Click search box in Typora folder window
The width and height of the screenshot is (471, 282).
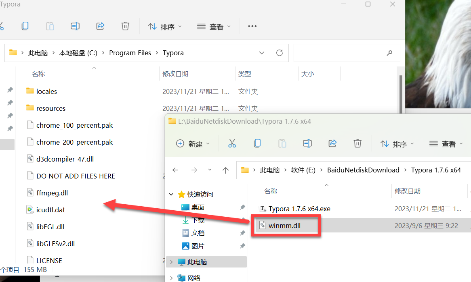click(x=347, y=53)
